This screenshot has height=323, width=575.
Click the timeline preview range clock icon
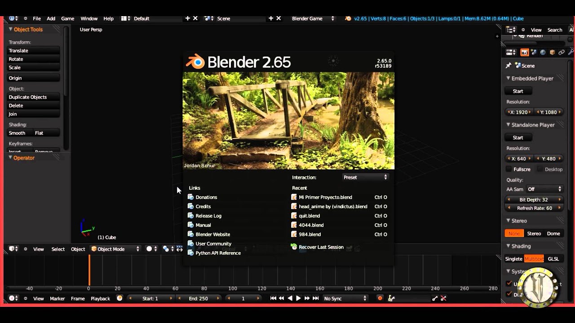coord(119,298)
